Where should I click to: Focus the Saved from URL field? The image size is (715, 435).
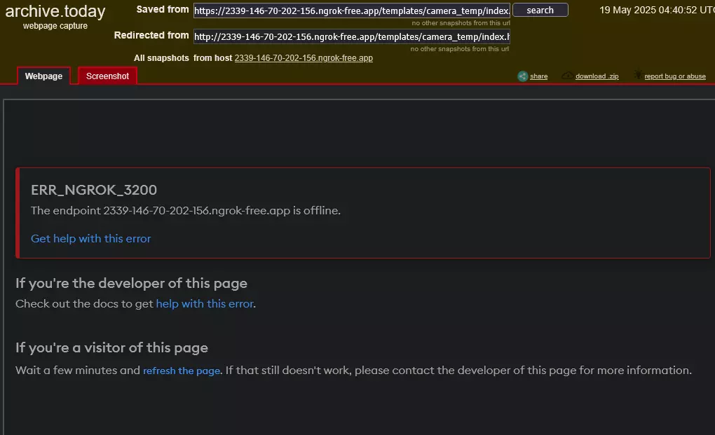click(352, 11)
